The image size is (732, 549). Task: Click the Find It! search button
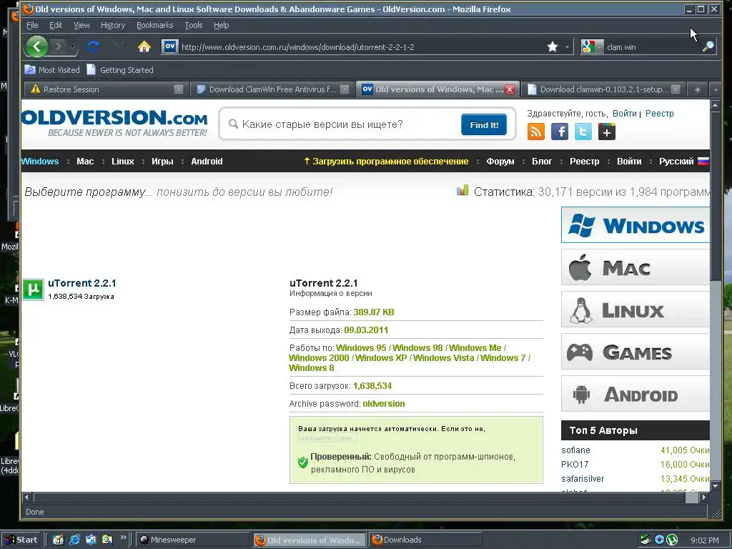484,124
